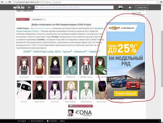Open the Справка external link
163x123 pixels.
[x=94, y=51]
